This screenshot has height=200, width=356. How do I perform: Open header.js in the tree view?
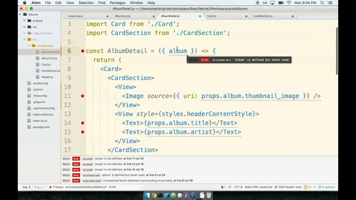[x=47, y=77]
